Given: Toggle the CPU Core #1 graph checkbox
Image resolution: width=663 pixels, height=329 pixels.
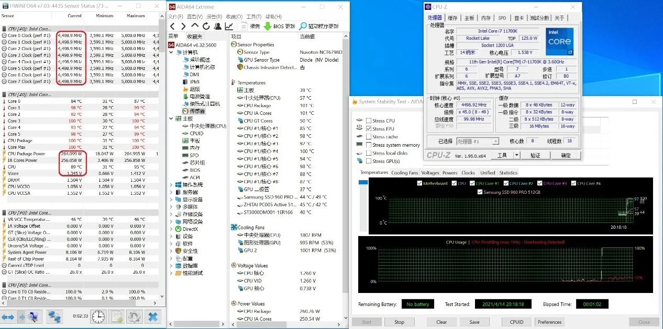Looking at the screenshot, I should 472,183.
